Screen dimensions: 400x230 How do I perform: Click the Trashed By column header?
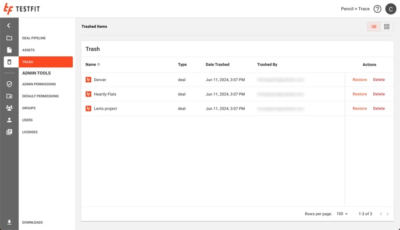point(267,64)
